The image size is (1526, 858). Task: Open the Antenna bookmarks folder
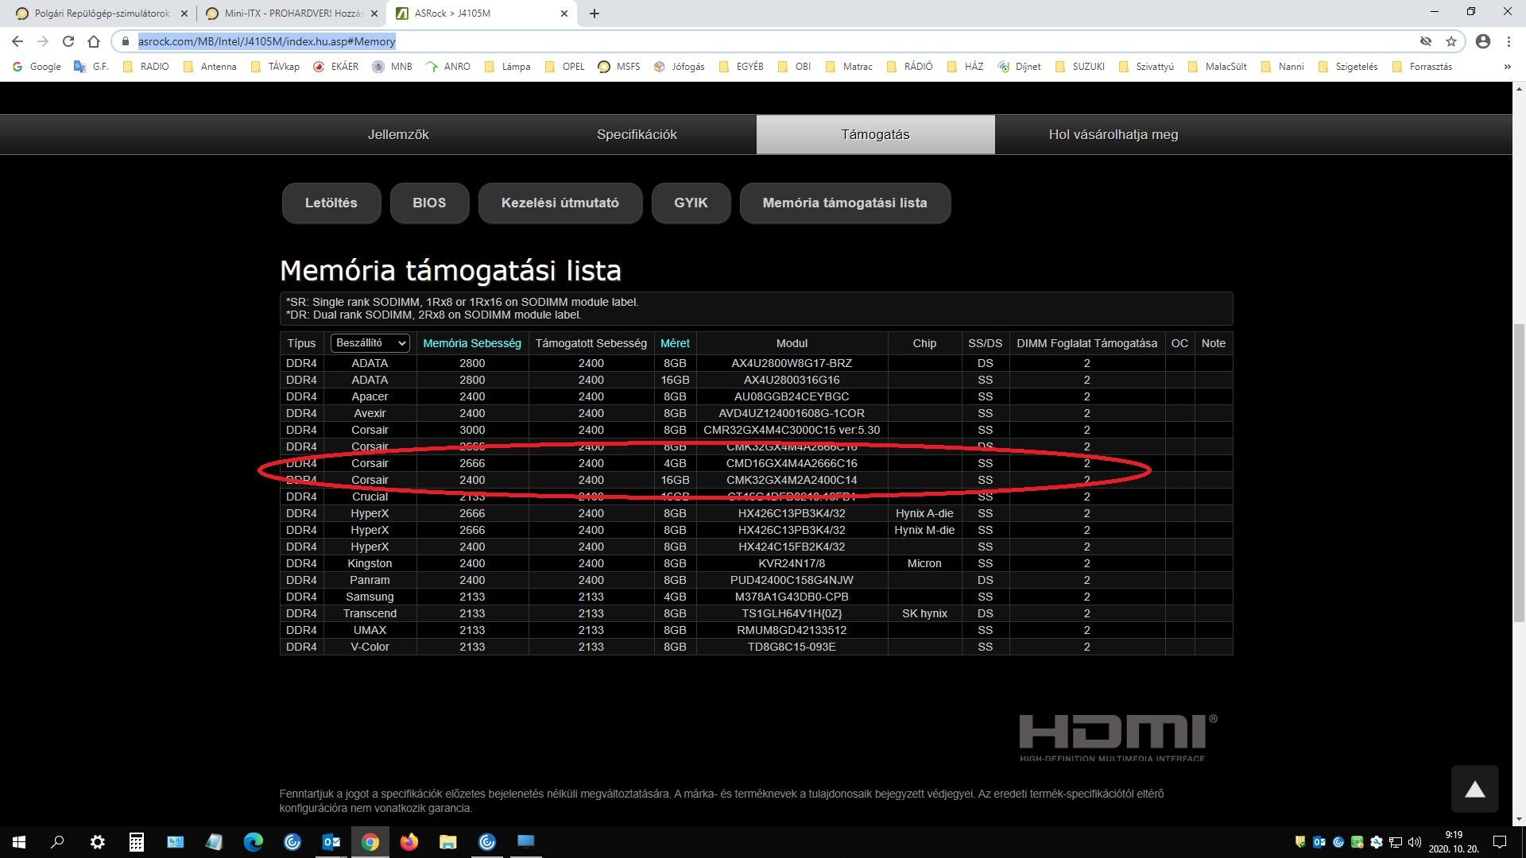click(210, 67)
